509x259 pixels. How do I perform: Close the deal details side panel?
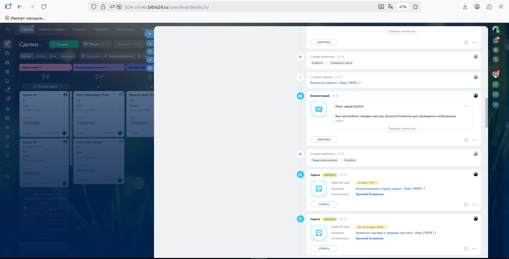(150, 34)
